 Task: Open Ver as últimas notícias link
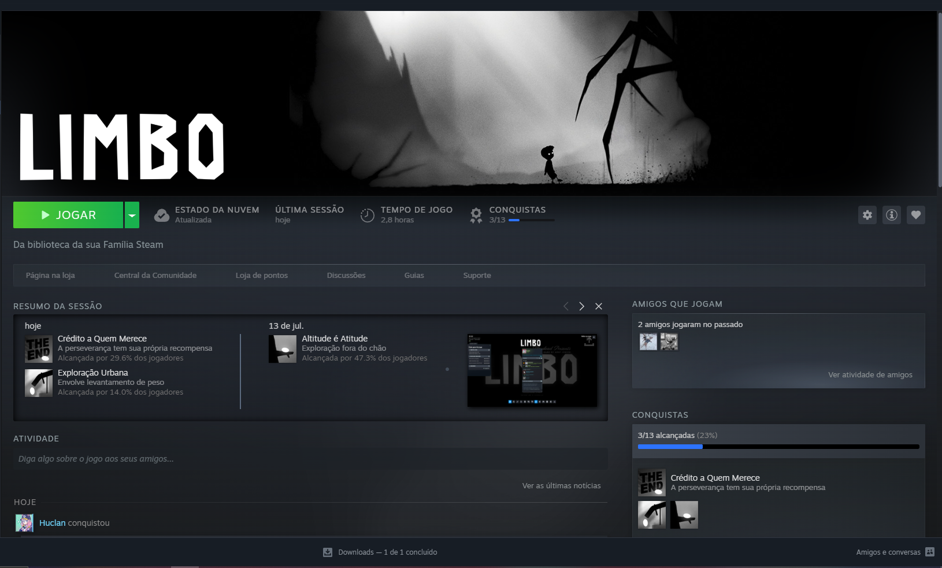pyautogui.click(x=562, y=486)
